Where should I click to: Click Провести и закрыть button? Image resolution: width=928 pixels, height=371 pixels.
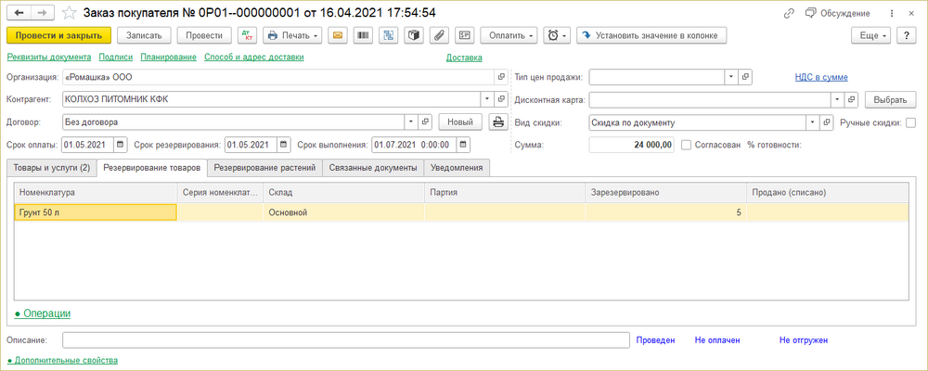point(58,35)
